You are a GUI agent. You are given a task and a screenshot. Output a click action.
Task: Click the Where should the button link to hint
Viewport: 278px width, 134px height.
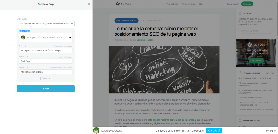click(x=61, y=68)
